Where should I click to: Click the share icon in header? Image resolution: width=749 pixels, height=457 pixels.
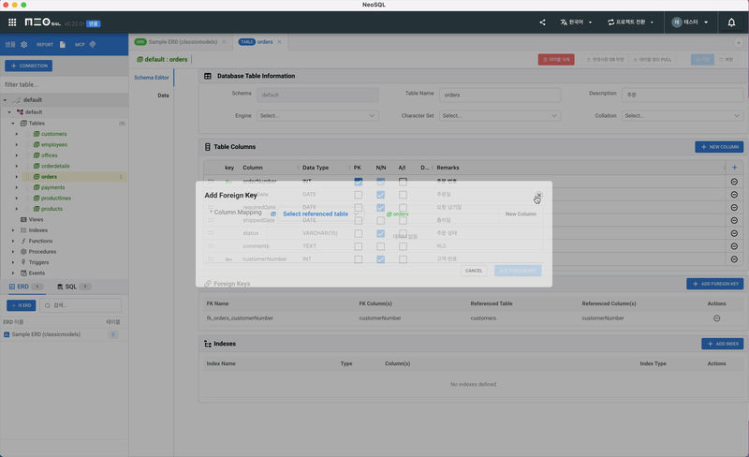543,22
